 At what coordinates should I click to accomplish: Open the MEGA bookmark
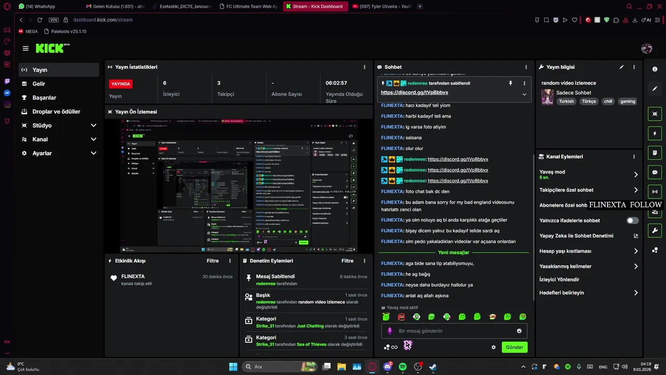(28, 31)
